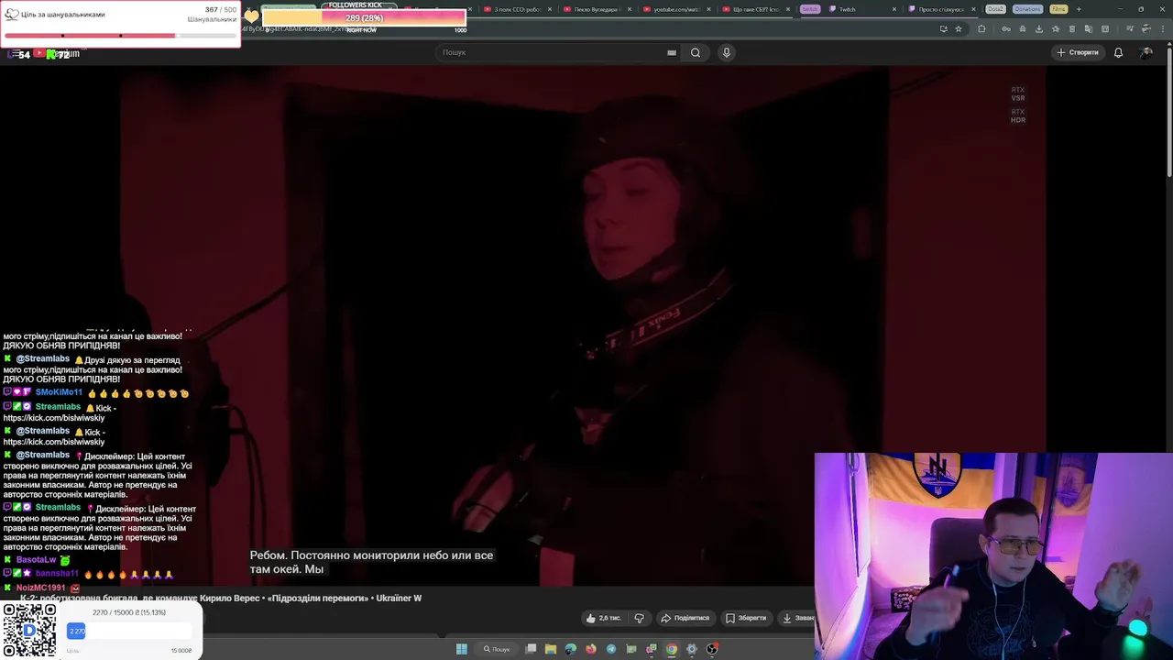Viewport: 1173px width, 660px height.
Task: Launch Microsoft Edge from taskbar
Action: 571,649
